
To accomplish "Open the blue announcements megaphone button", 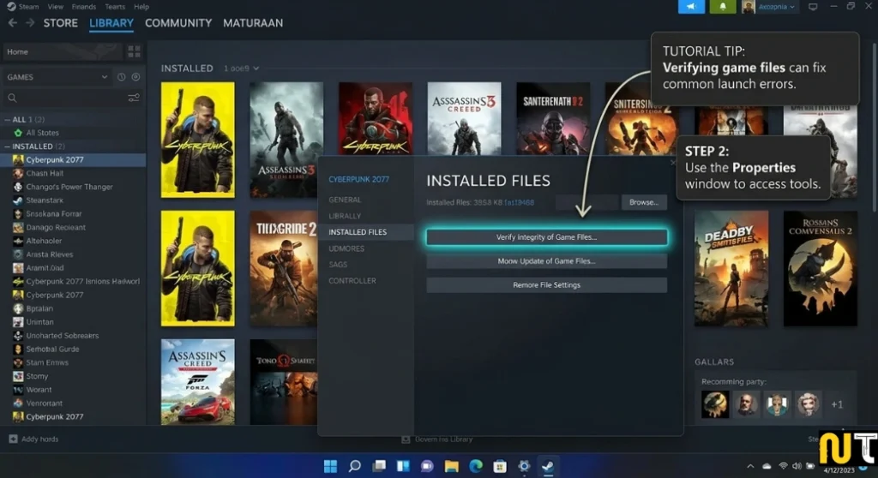I will (691, 7).
